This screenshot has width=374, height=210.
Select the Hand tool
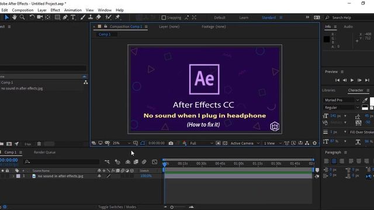click(x=15, y=17)
